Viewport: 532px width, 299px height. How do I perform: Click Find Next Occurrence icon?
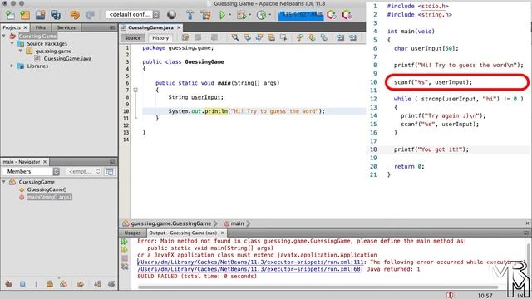[259, 37]
